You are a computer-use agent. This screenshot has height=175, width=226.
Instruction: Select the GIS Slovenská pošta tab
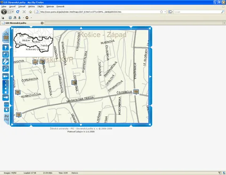(23, 23)
